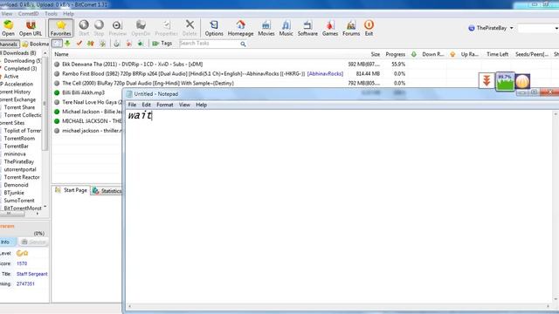Click the green down arrow filter icon

click(67, 44)
